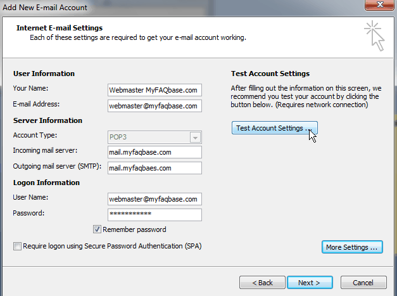Image resolution: width=397 pixels, height=296 pixels.
Task: Open the More Settings dialog
Action: pos(352,247)
